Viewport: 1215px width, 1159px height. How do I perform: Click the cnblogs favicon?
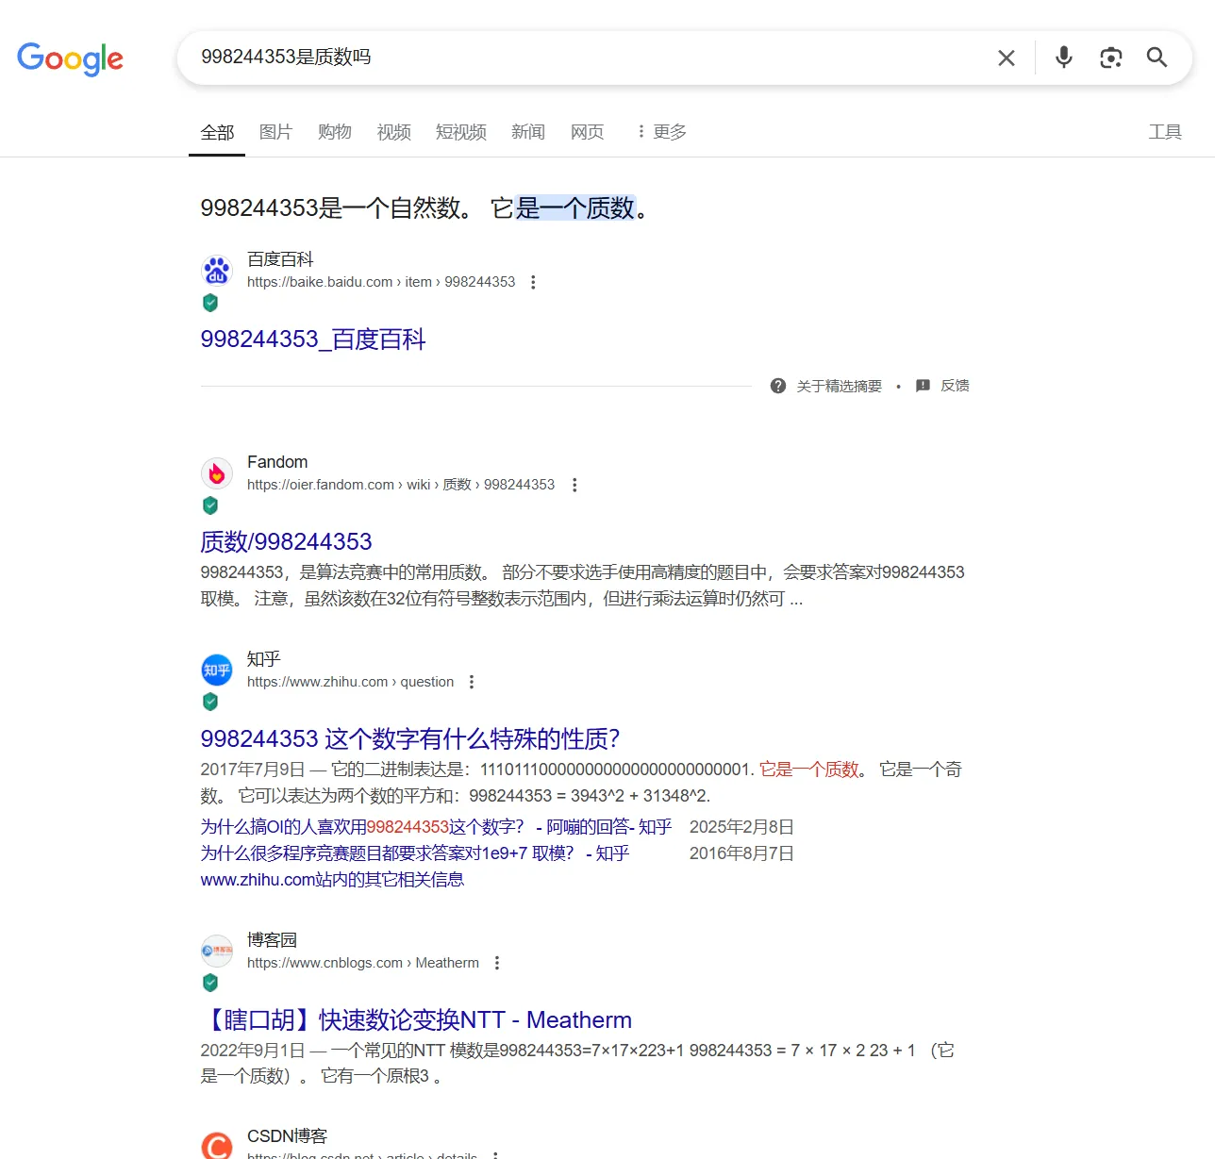(217, 951)
